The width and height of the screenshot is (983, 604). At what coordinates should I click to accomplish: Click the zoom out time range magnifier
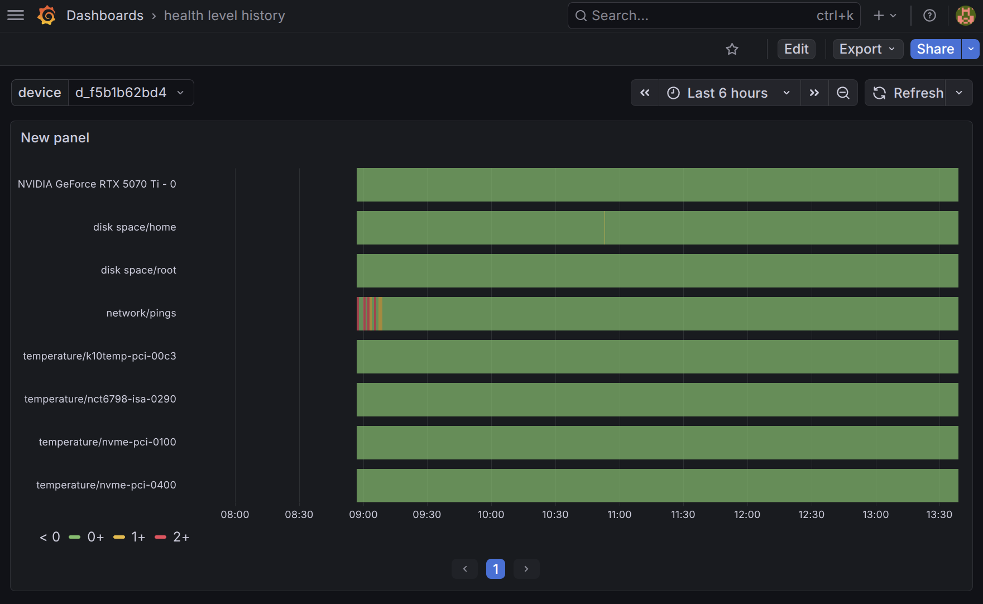click(x=843, y=93)
